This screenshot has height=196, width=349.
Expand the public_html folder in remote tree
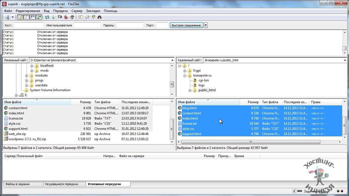(190, 90)
